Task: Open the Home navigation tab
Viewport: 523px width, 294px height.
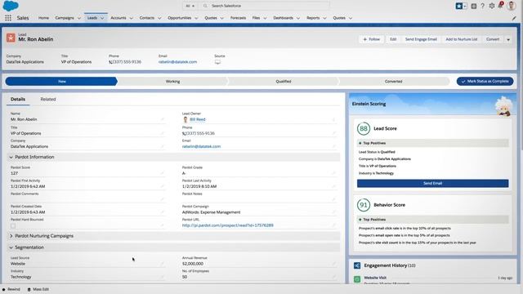Action: pyautogui.click(x=43, y=18)
